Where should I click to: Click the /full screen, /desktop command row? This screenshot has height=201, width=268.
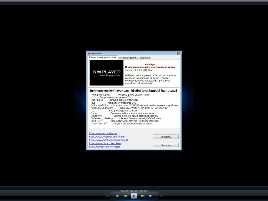126,118
